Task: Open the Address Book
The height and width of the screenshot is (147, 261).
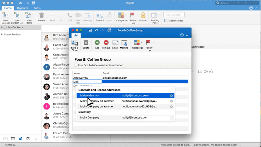Action: coord(174,21)
